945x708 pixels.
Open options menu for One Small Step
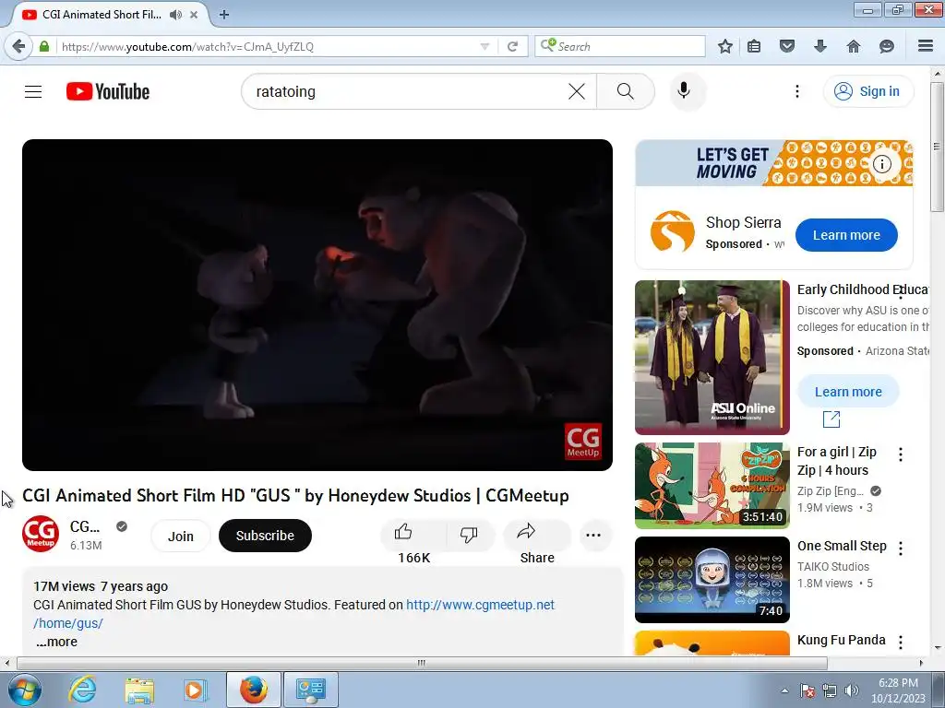click(x=901, y=548)
